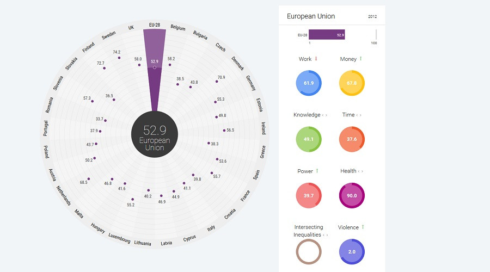Click the European Union panel heading

point(311,16)
